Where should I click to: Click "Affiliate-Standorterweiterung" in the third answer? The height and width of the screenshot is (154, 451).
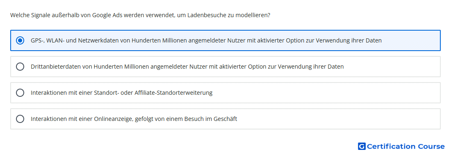[x=173, y=93]
